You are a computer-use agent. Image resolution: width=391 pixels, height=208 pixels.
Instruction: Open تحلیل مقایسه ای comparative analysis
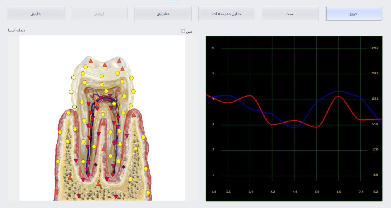coord(226,14)
